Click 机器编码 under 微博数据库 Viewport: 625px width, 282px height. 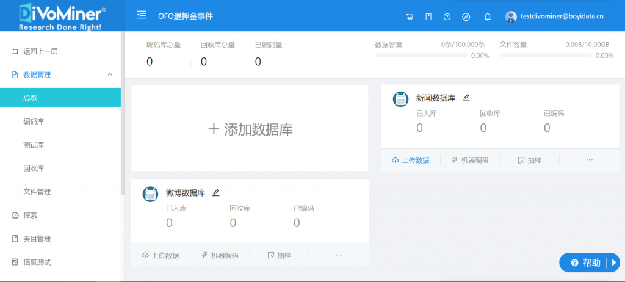pos(220,255)
